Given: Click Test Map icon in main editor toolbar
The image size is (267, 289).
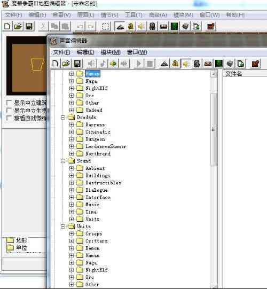Looking at the screenshot, I should click(211, 26).
